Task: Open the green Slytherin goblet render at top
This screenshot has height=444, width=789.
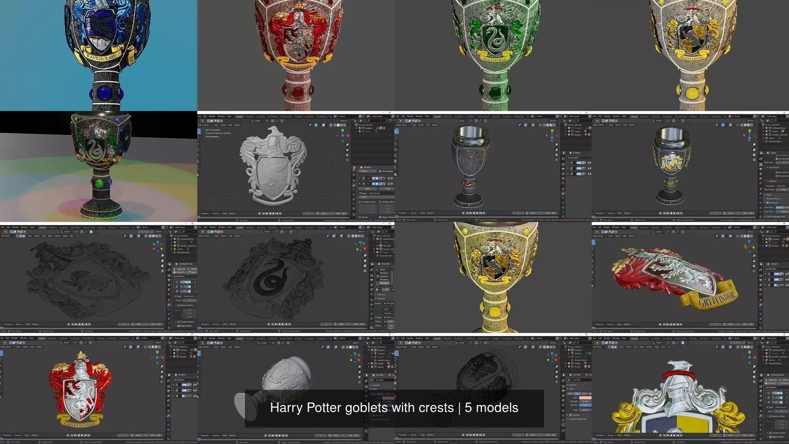Action: point(493,55)
